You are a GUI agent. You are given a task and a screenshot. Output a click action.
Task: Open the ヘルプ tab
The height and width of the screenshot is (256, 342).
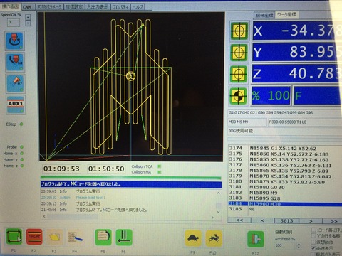(x=138, y=7)
